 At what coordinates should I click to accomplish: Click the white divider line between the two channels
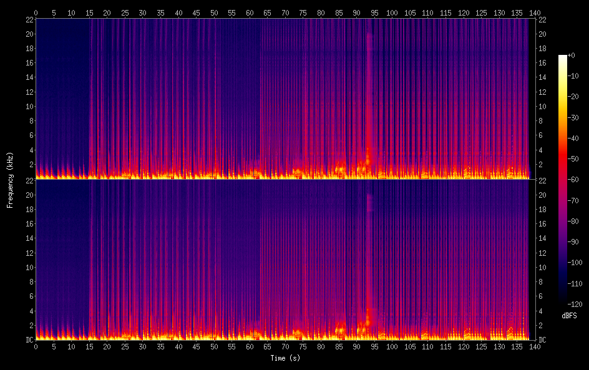click(281, 179)
